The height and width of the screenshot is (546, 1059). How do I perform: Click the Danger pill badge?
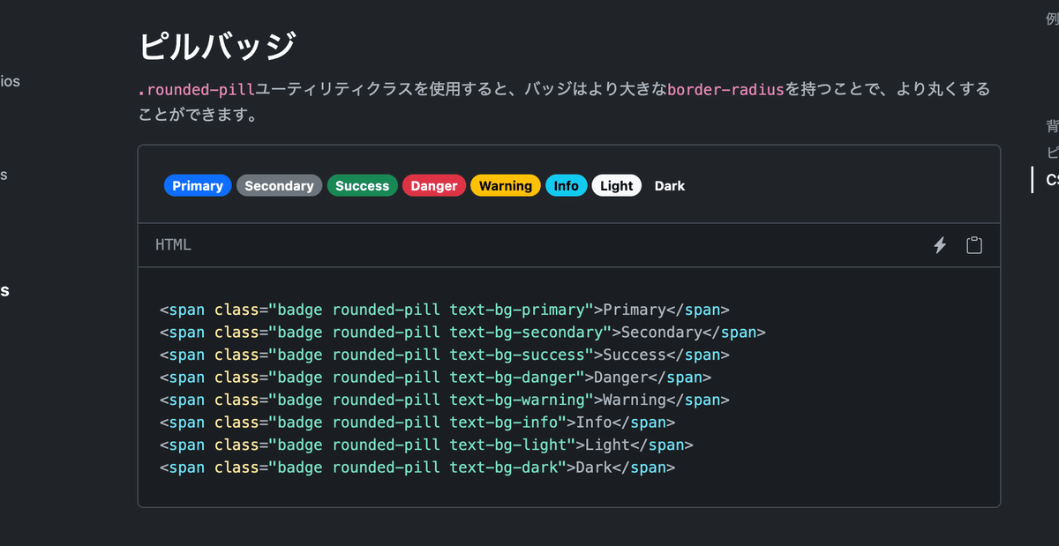click(x=434, y=185)
